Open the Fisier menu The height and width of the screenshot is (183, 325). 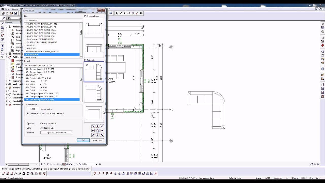pos(7,9)
